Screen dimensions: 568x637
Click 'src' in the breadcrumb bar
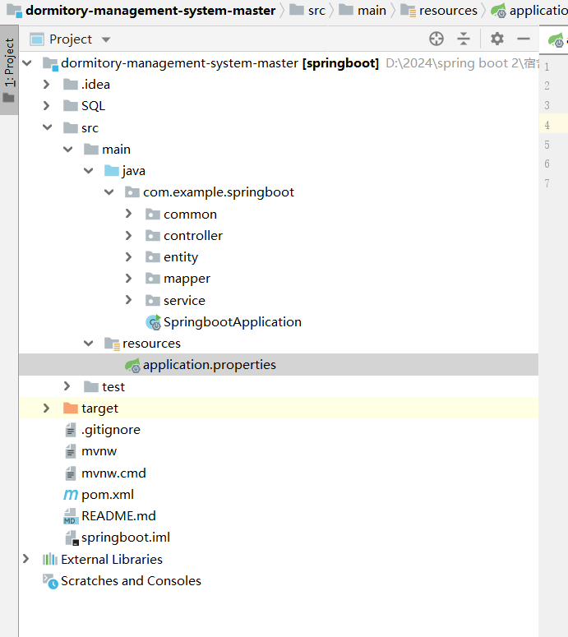[x=316, y=11]
